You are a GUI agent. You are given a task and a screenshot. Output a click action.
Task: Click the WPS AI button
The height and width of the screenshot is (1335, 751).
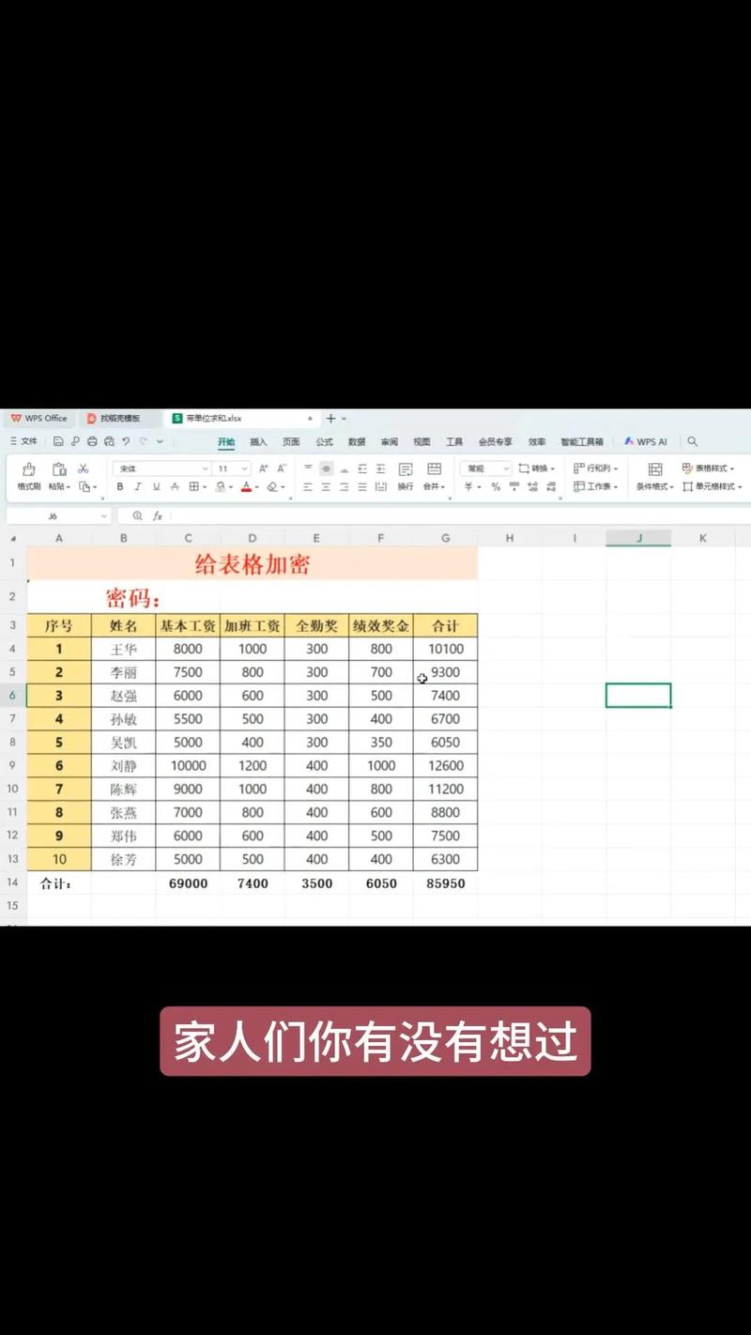[x=646, y=440]
